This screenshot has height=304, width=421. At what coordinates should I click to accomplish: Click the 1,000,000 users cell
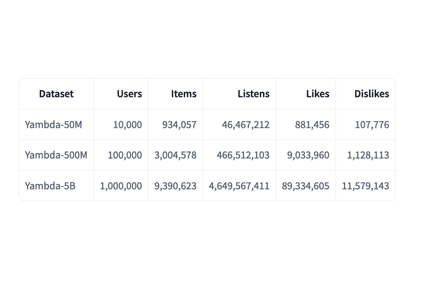121,186
